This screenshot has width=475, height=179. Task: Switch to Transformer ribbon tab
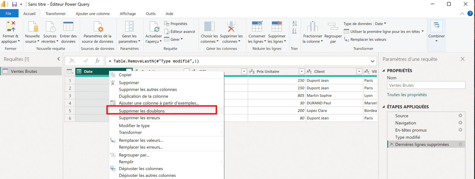(56, 14)
